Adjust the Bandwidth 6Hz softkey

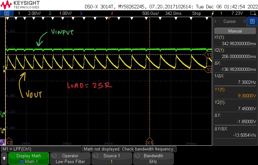tap(154, 159)
